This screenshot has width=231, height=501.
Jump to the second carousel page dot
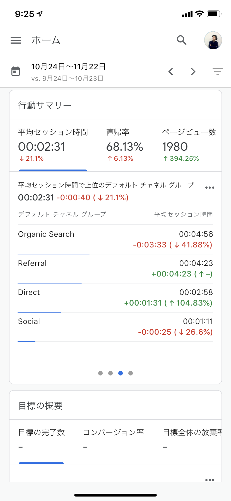110,373
